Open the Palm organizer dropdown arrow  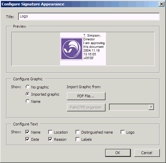pos(151,107)
